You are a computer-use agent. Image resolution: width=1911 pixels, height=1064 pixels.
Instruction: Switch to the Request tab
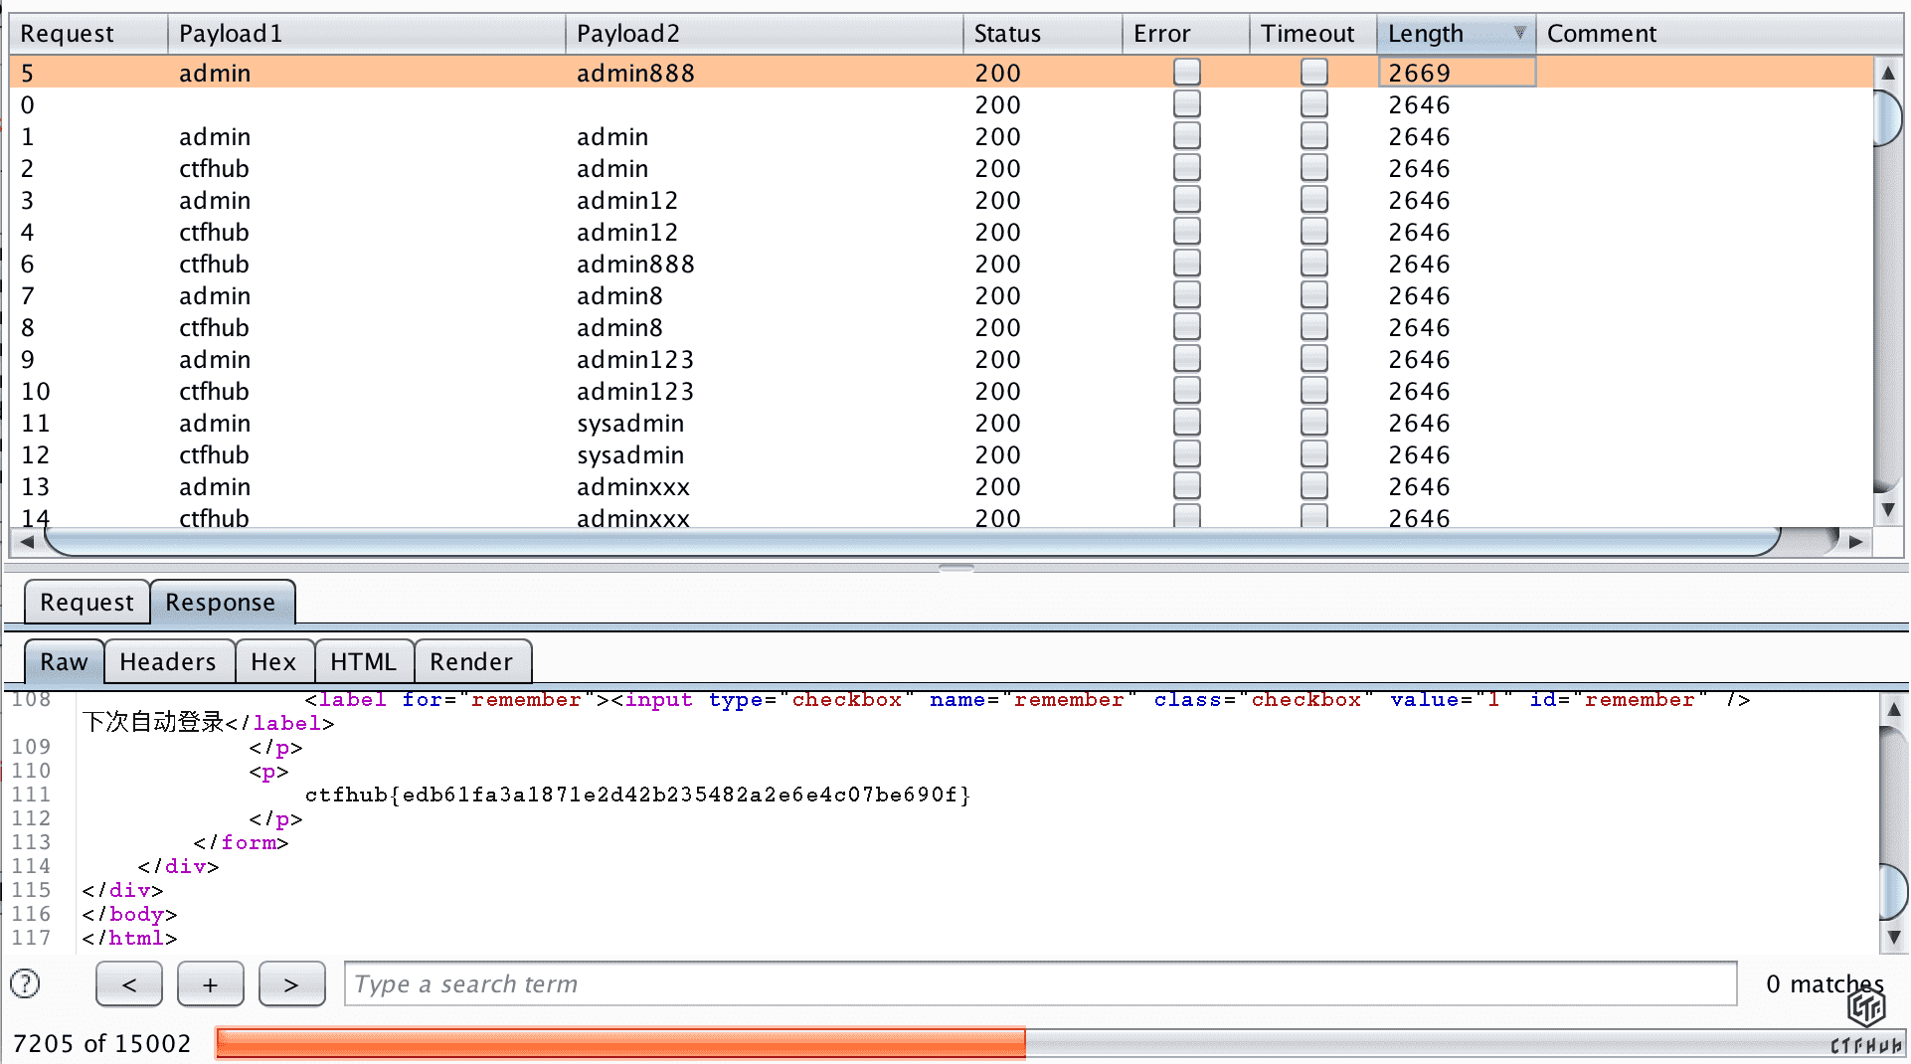(x=87, y=602)
